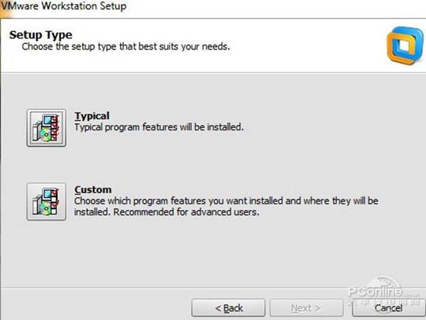Click the Setup Type heading
Screen dimensions: 426x320
click(40, 34)
